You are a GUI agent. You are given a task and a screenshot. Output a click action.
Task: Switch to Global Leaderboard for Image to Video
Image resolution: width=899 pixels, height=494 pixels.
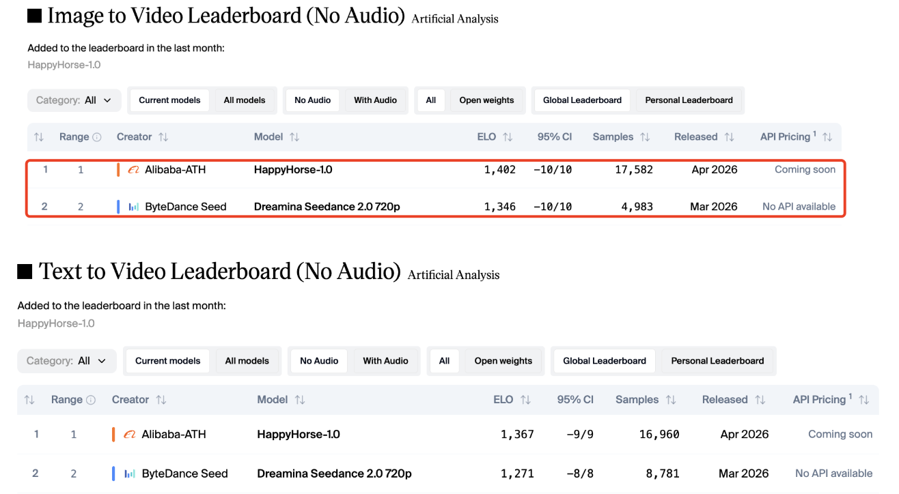(x=582, y=100)
